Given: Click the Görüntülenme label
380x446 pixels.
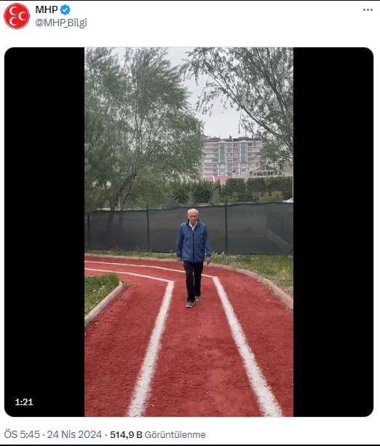Looking at the screenshot, I should [x=175, y=434].
